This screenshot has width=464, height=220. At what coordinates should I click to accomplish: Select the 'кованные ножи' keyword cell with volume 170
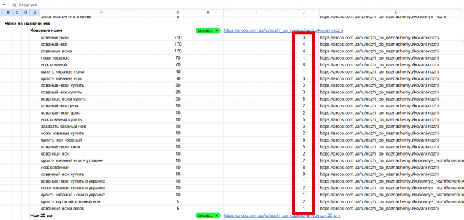pos(101,51)
